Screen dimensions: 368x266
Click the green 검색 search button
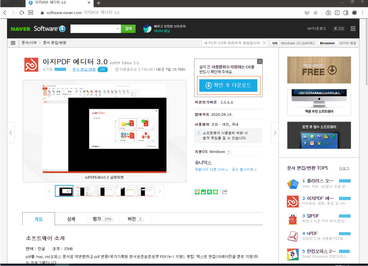[128, 28]
